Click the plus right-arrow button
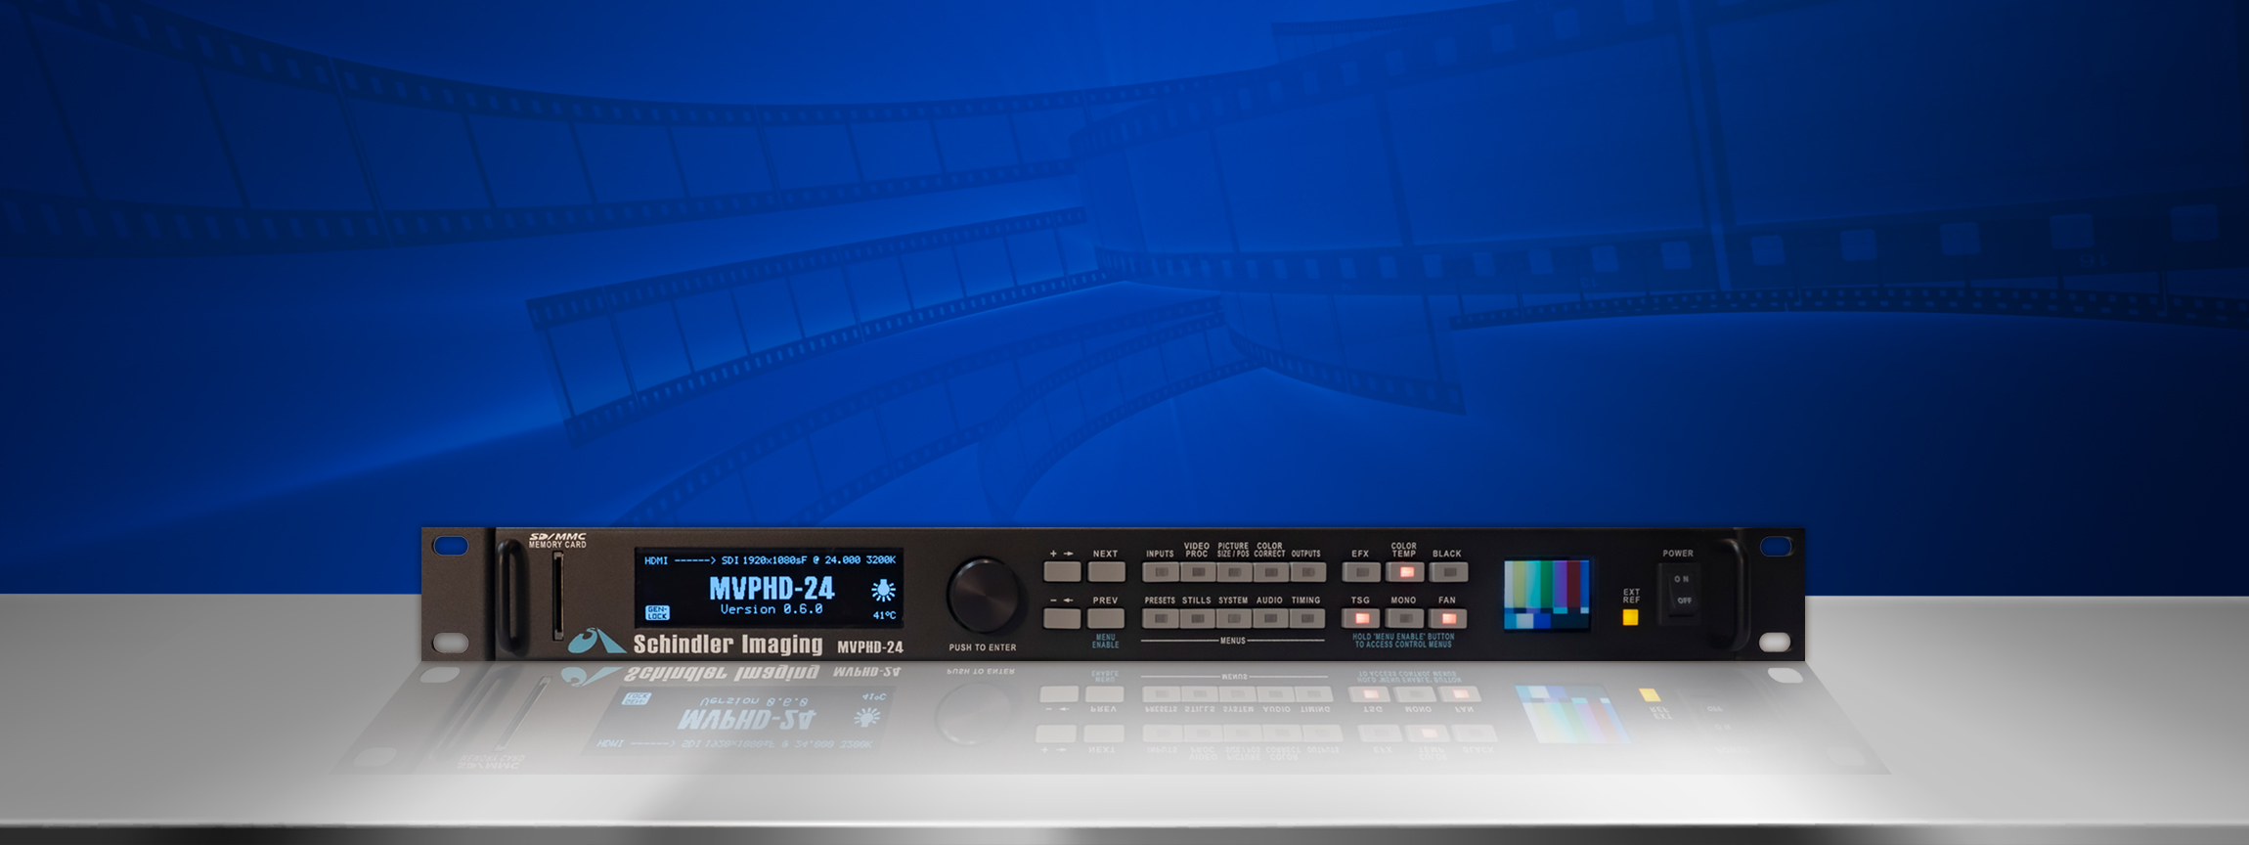This screenshot has width=2249, height=845. coord(1062,572)
